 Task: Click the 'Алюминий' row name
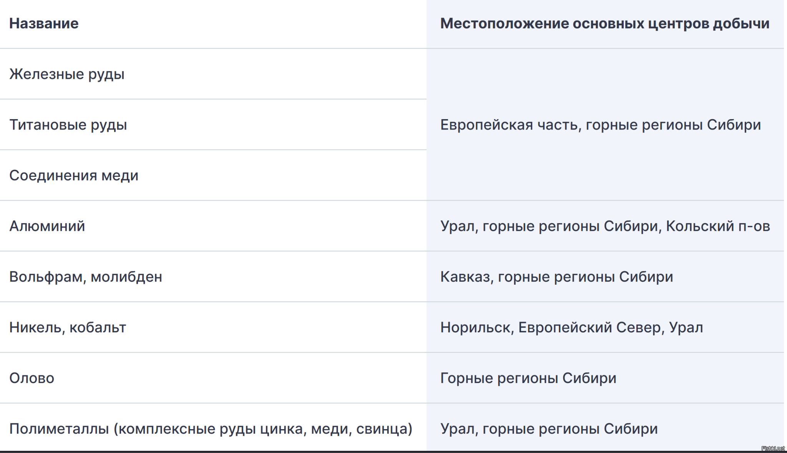click(x=47, y=226)
